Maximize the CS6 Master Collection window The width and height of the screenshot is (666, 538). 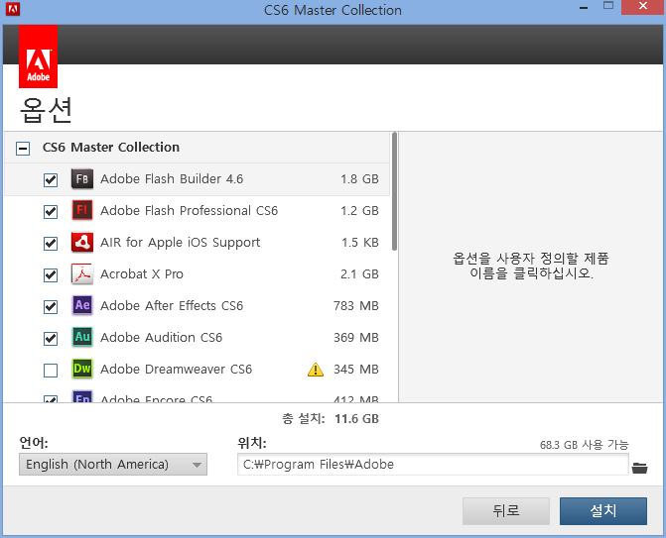(608, 6)
